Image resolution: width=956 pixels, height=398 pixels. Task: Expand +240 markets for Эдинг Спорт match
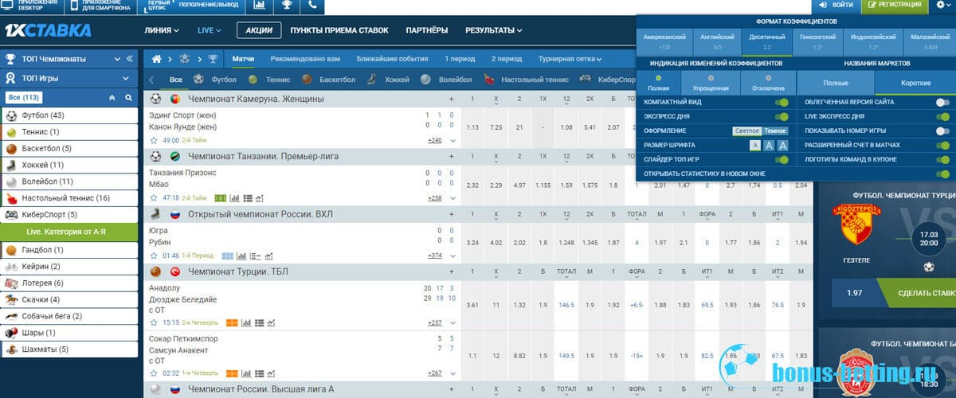435,140
